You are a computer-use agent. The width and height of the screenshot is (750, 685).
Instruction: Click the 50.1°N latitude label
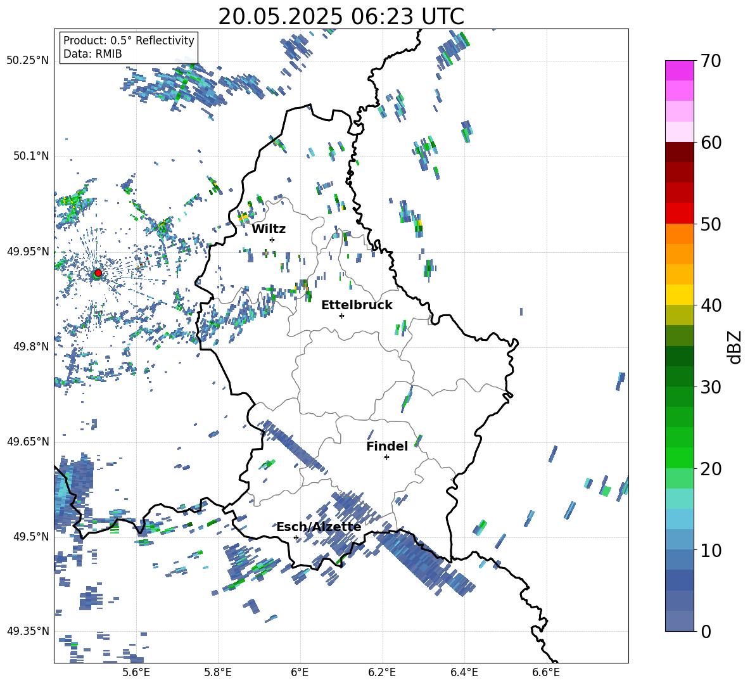coord(30,156)
